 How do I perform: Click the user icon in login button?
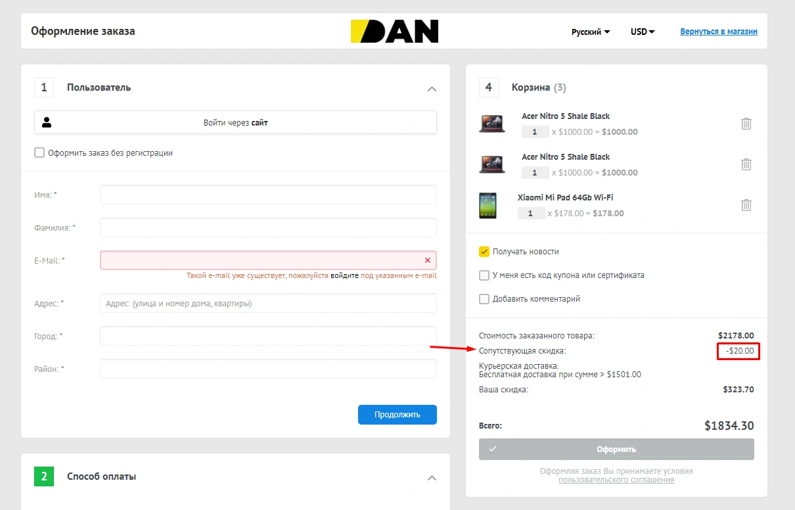(x=47, y=122)
